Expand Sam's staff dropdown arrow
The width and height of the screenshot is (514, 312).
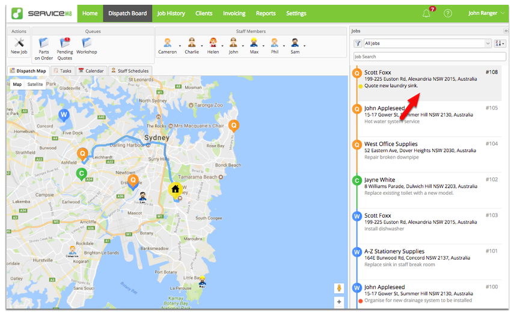(x=304, y=46)
